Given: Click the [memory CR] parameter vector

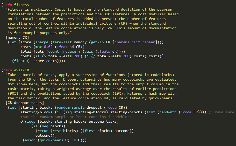Looking at the screenshot, I should click(x=17, y=37).
